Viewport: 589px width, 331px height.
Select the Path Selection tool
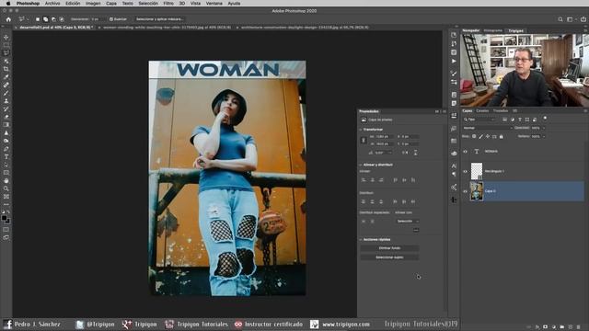click(x=6, y=165)
